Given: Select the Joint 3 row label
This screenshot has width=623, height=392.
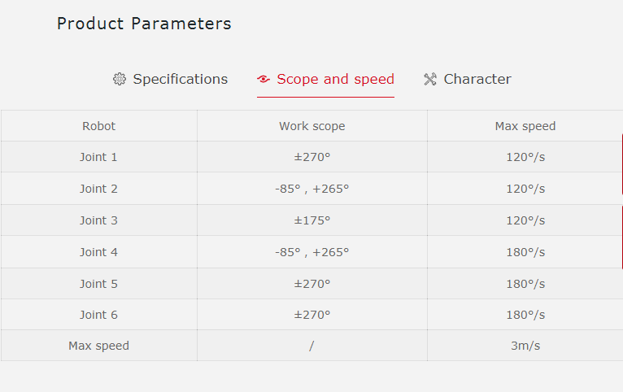Looking at the screenshot, I should [x=98, y=220].
